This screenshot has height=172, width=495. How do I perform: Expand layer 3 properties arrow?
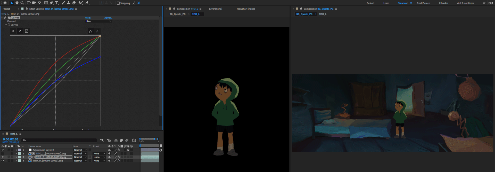(16, 157)
